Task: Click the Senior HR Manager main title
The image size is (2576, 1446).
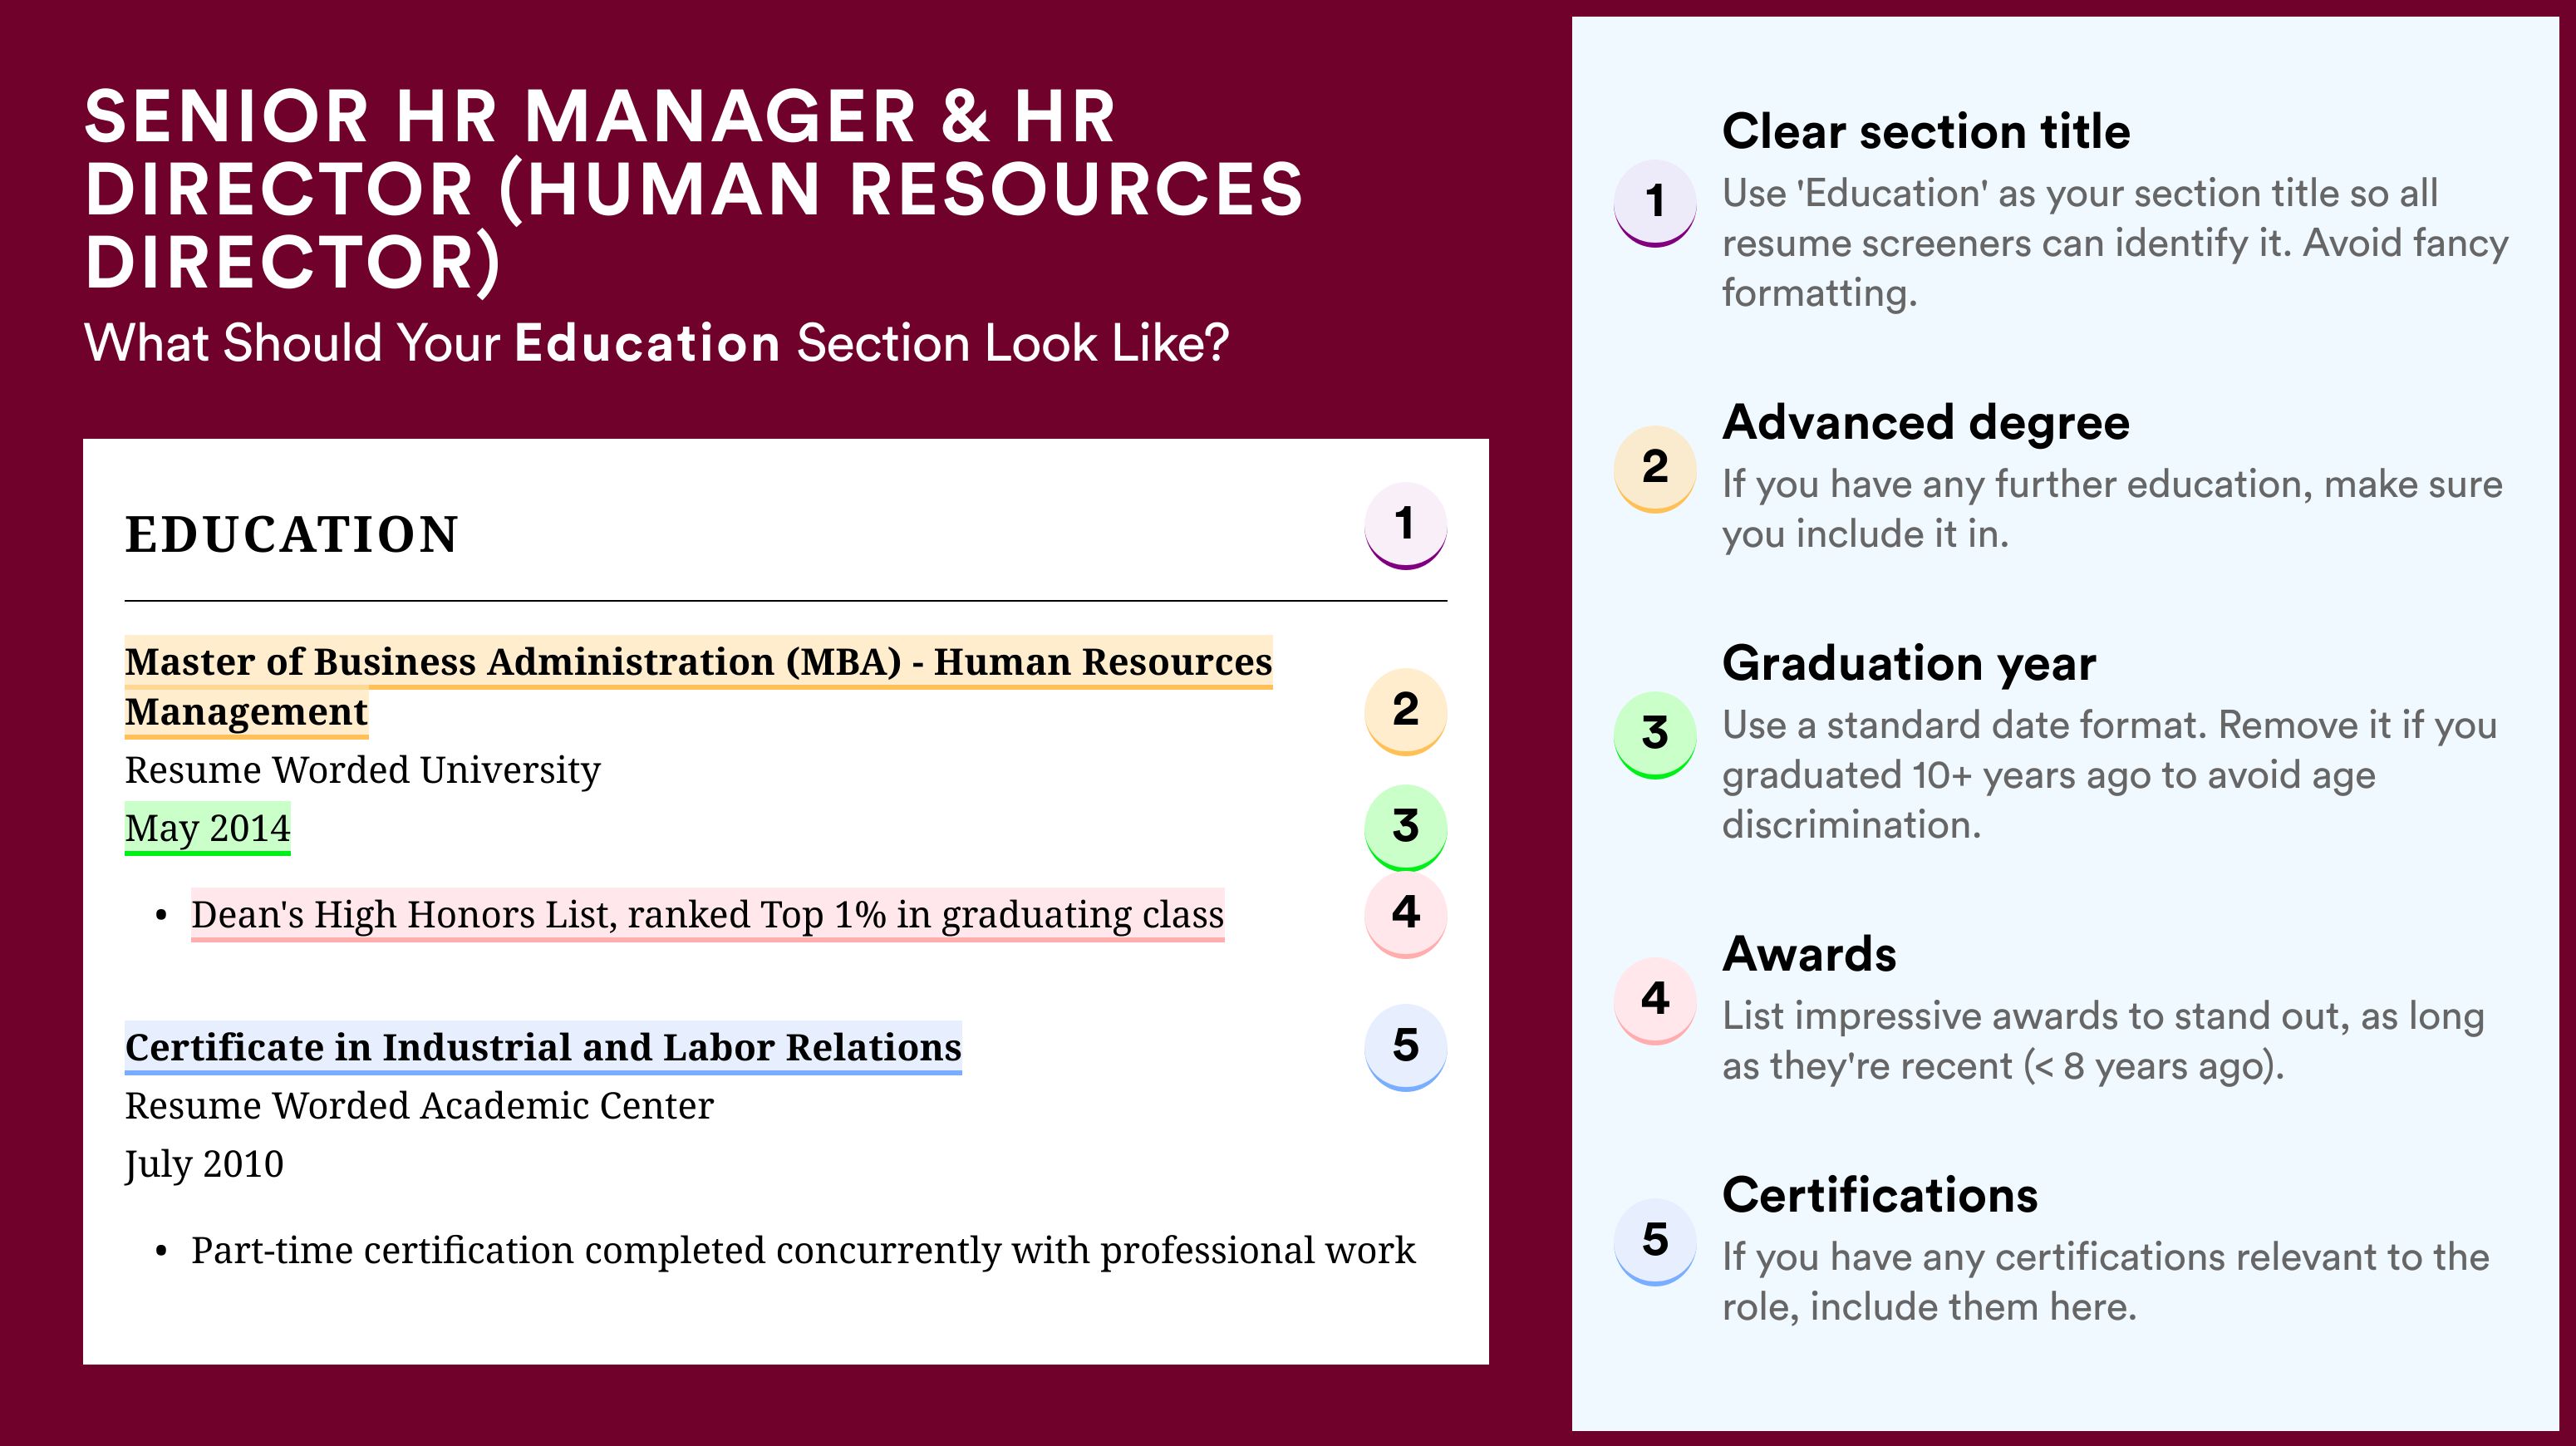Action: tap(694, 189)
